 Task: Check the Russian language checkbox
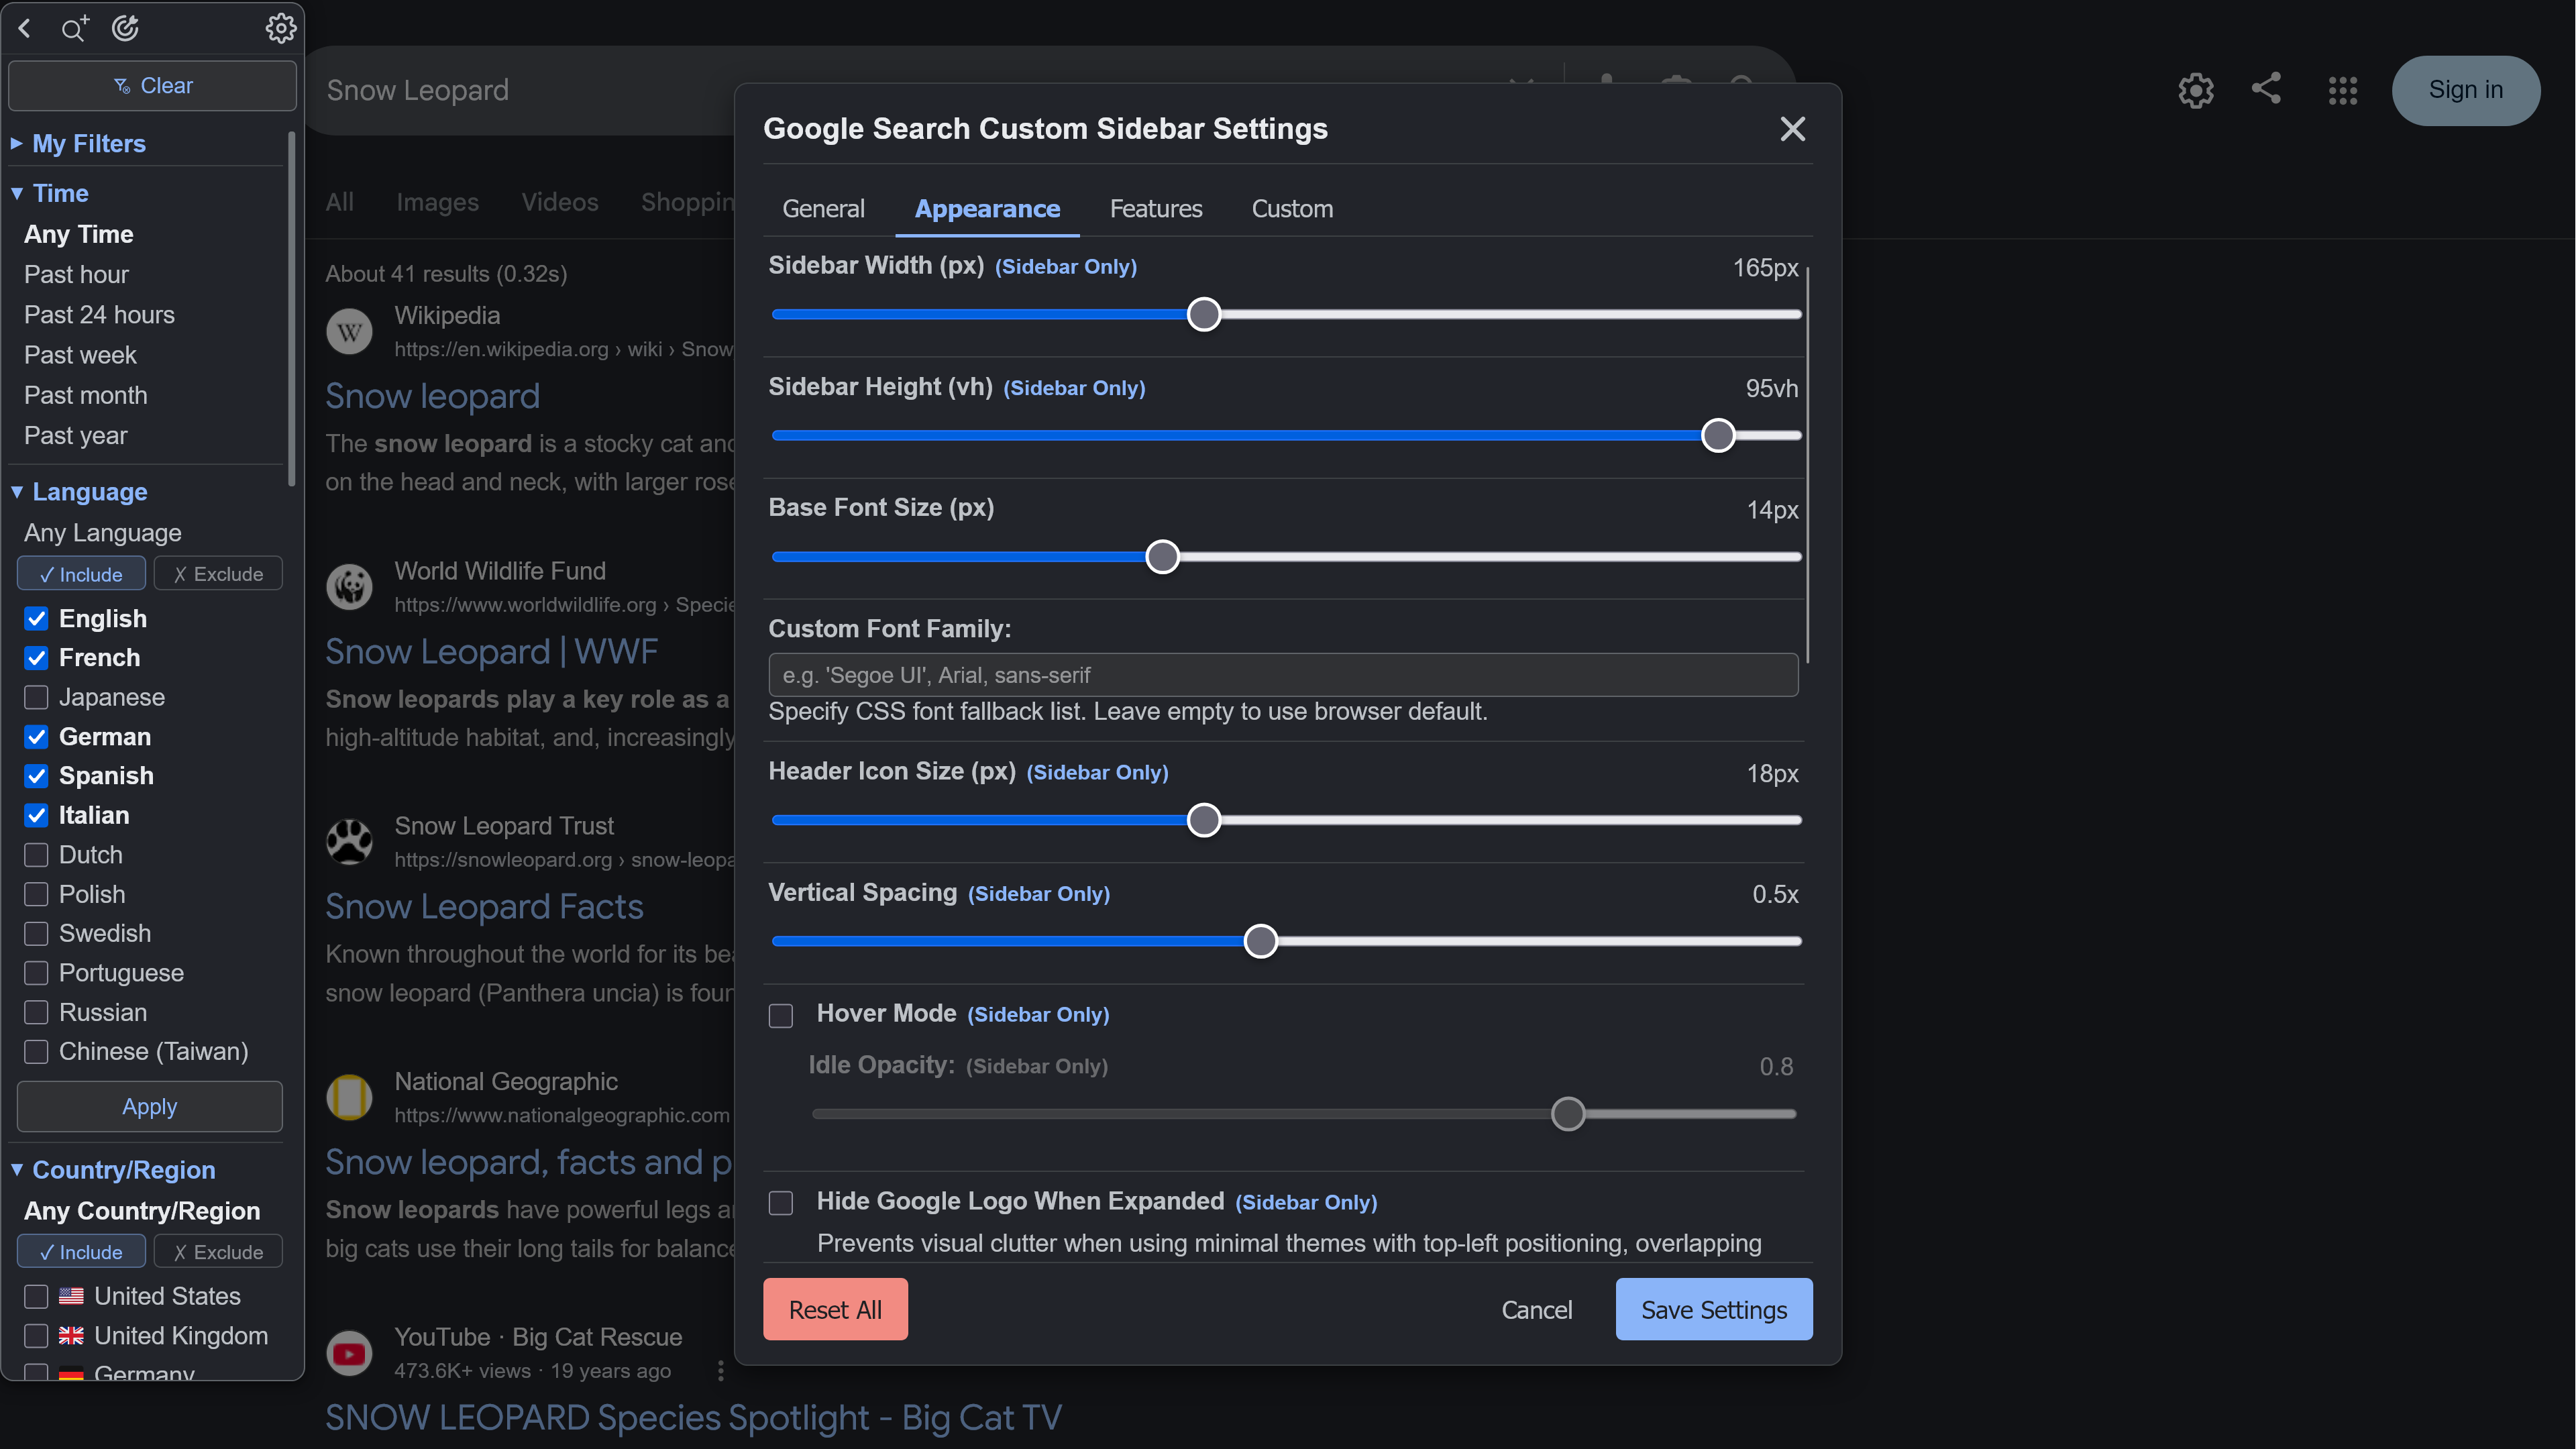[36, 1012]
